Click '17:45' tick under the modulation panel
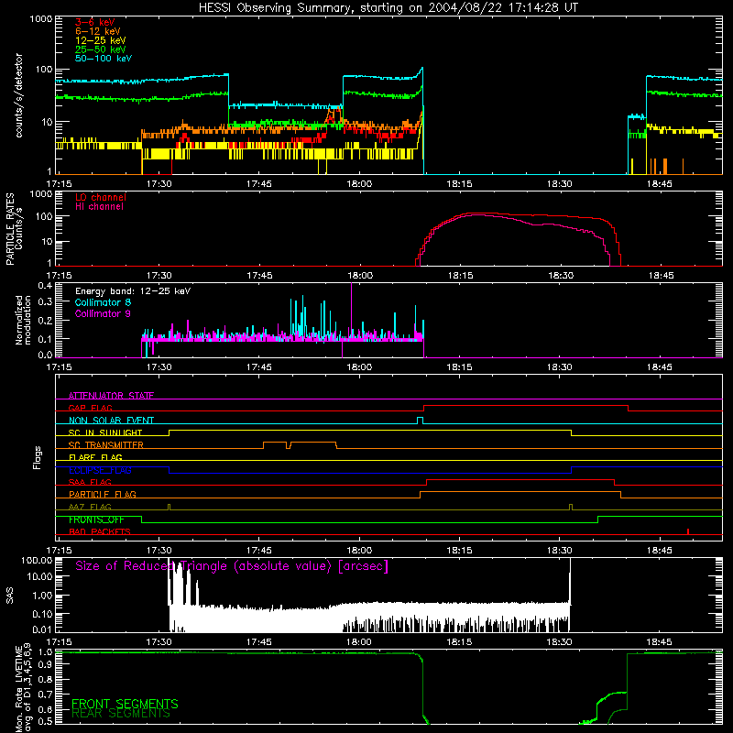 [x=259, y=367]
